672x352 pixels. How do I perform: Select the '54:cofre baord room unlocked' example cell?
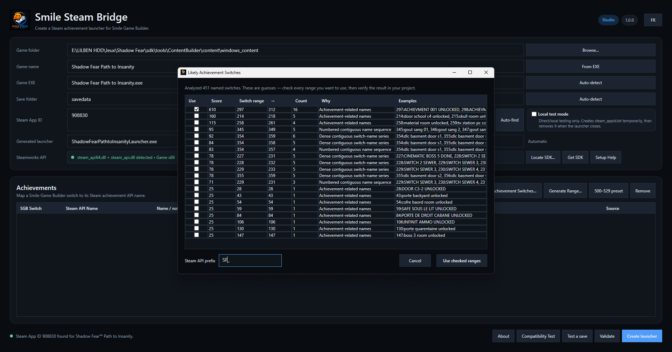(x=441, y=202)
